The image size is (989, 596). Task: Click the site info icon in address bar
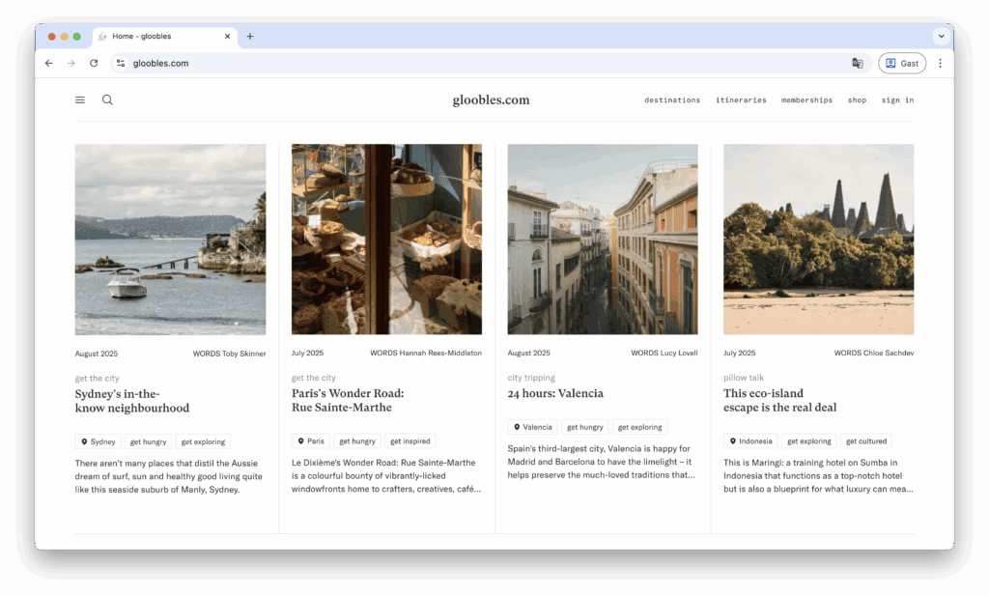coord(121,64)
